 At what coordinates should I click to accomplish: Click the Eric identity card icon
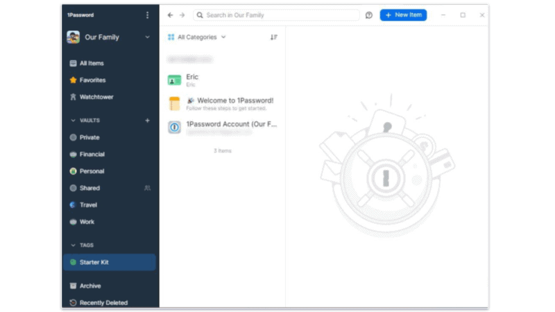coord(175,80)
